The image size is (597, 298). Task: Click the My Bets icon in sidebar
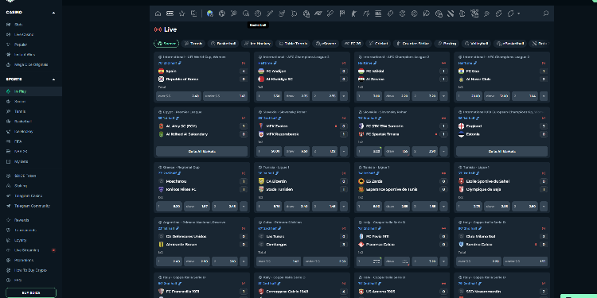(9, 161)
